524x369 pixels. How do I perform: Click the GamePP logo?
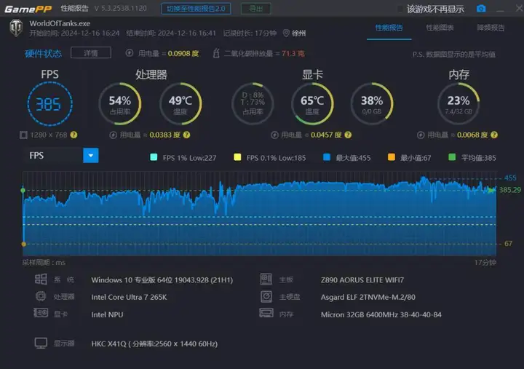[28, 9]
